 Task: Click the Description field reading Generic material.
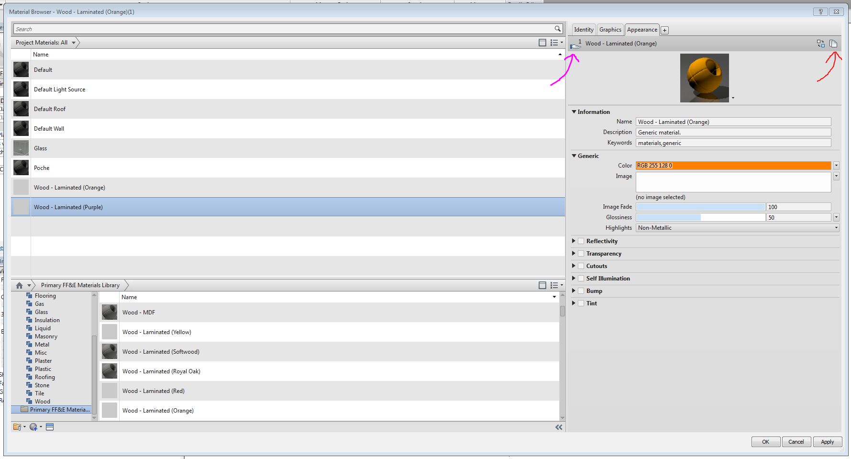(733, 133)
